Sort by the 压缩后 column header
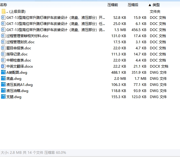Image resolution: width=180 pixels, height=157 pixels. coord(133,5)
